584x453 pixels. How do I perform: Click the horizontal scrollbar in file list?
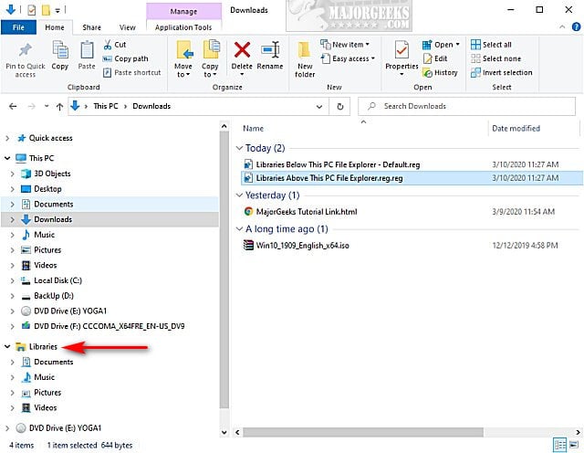point(363,433)
